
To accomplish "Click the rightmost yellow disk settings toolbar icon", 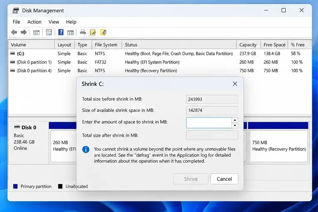I will point(103,32).
